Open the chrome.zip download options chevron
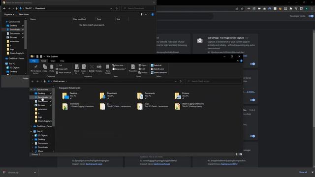This screenshot has width=315, height=177. click(35, 173)
